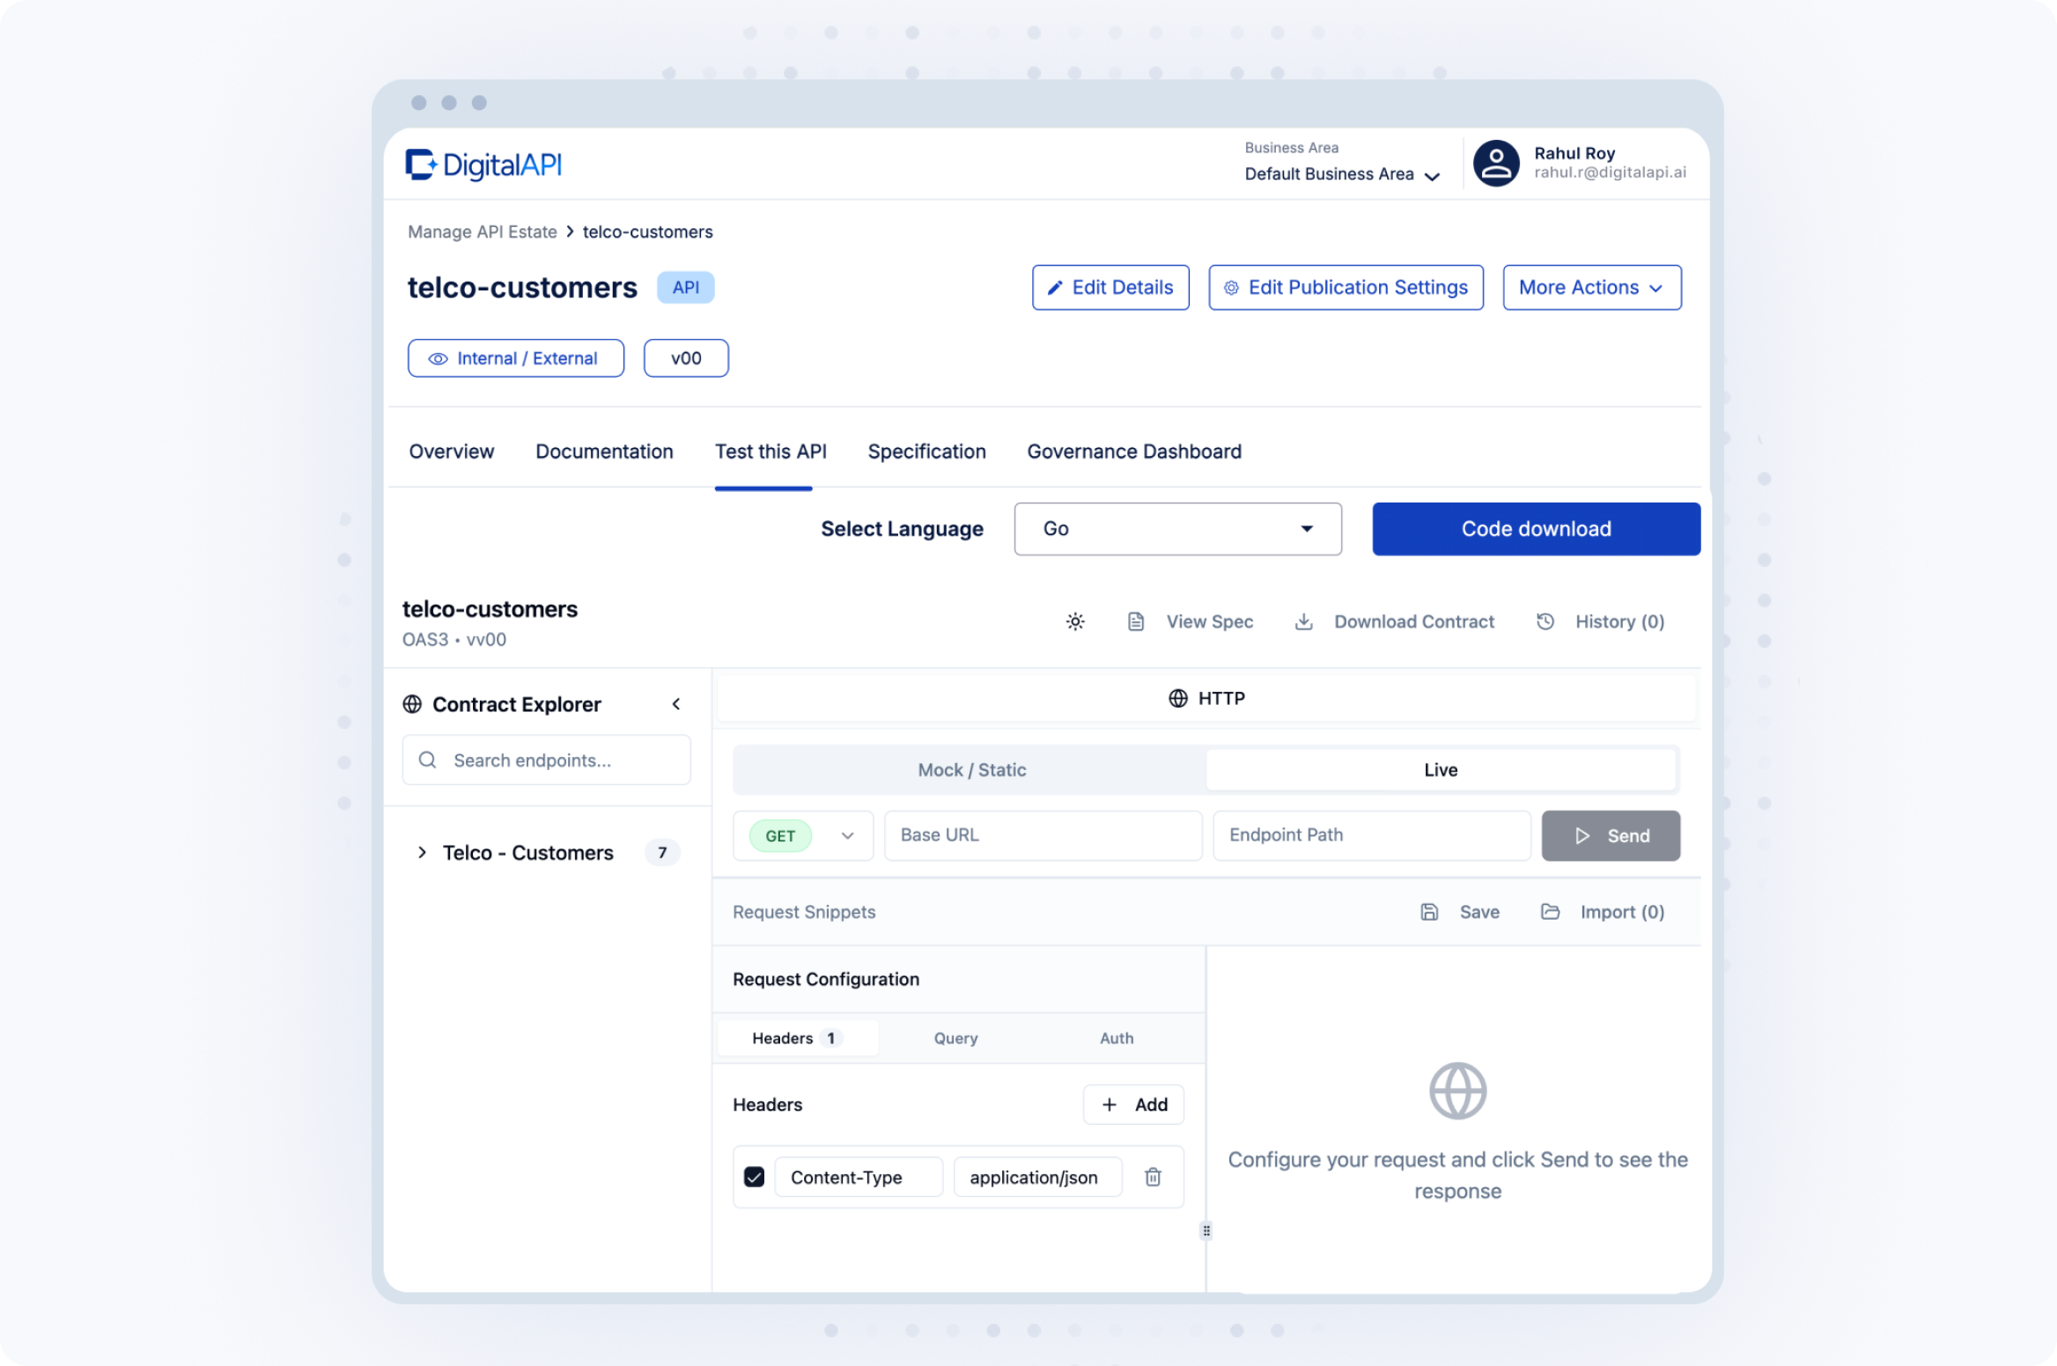This screenshot has width=2057, height=1366.
Task: Toggle the light/dark theme sun icon
Action: click(x=1075, y=621)
